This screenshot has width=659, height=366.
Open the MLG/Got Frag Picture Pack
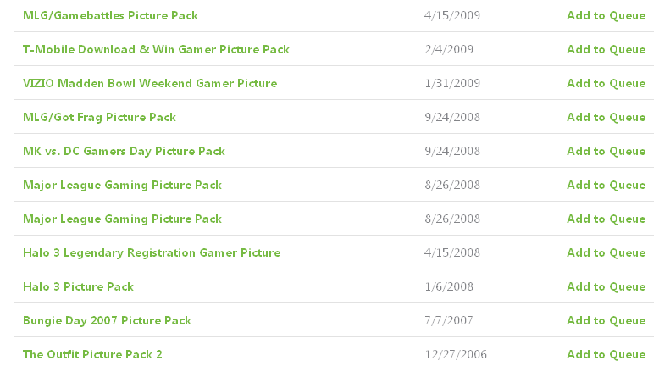point(99,117)
